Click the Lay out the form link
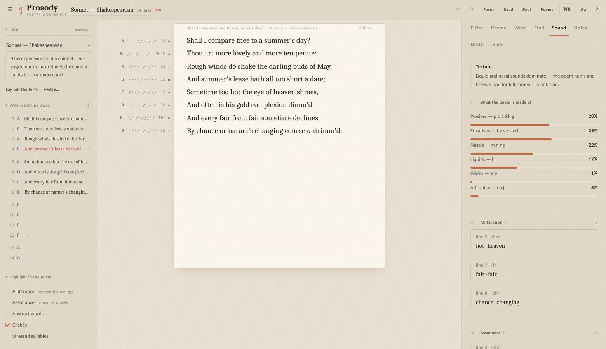This screenshot has height=349, width=606. (x=22, y=90)
